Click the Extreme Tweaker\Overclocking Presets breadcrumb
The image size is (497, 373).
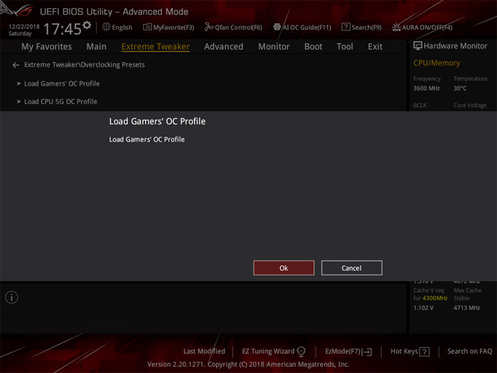pos(84,65)
